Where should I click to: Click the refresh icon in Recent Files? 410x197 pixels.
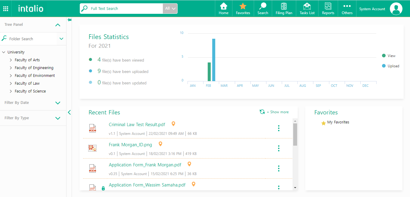click(x=262, y=112)
